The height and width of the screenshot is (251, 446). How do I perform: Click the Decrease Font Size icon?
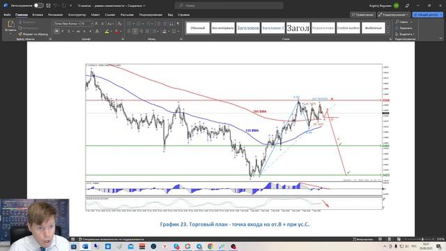pos(102,24)
